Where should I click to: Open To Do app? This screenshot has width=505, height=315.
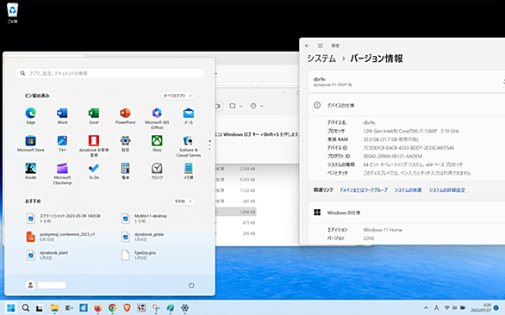tap(94, 171)
